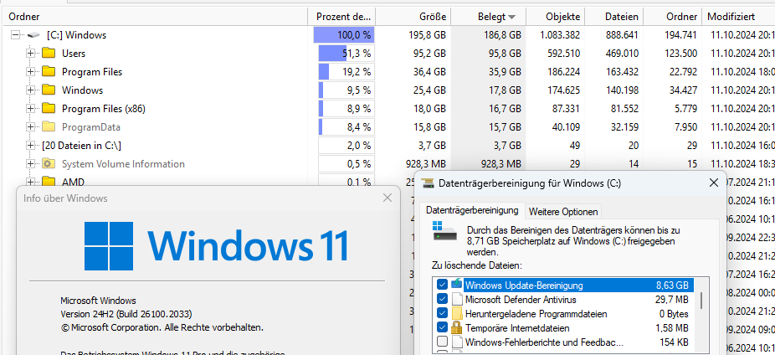This screenshot has width=775, height=355.
Task: Uncheck Microsoft Defender Antivirus
Action: (443, 299)
